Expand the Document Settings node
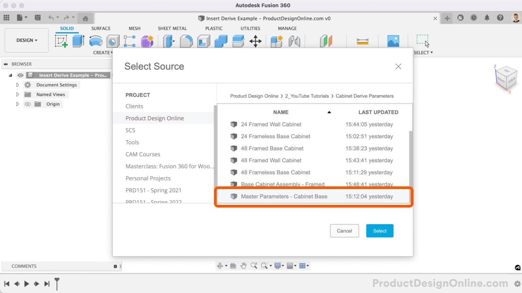The width and height of the screenshot is (522, 293). [x=17, y=85]
